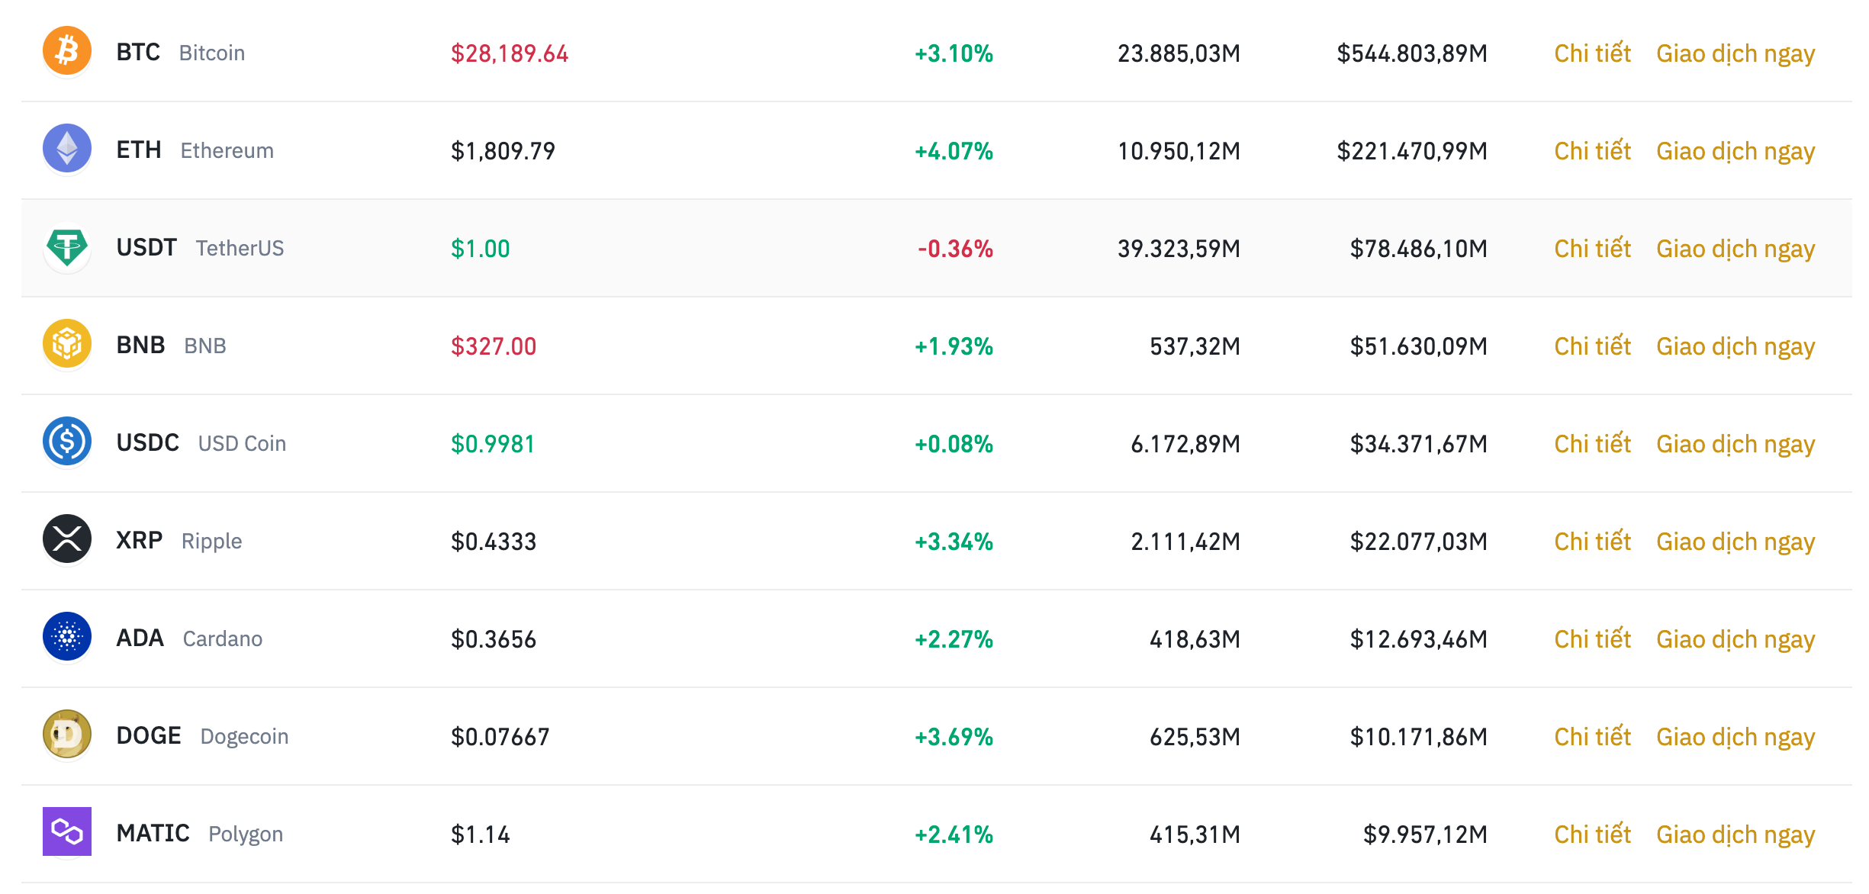Click Giao dịch ngay for USDT
The height and width of the screenshot is (894, 1869).
[x=1735, y=249]
